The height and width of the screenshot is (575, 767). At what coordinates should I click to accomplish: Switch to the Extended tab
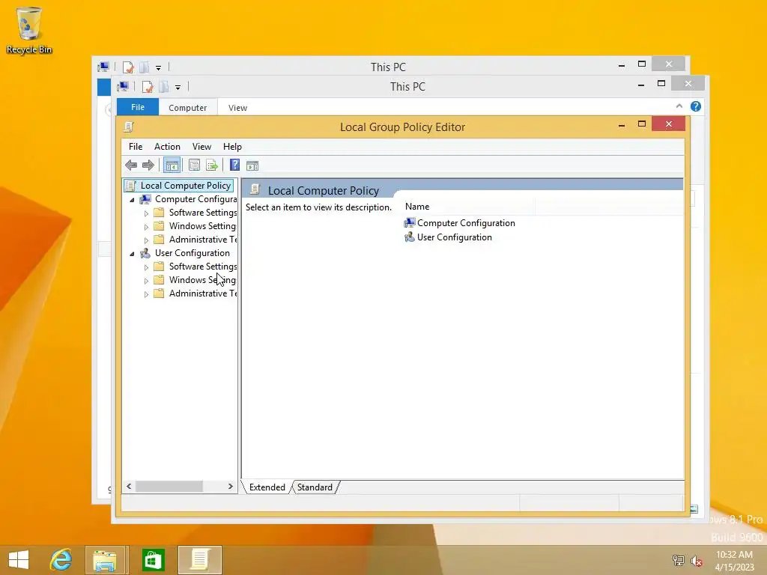coord(267,487)
